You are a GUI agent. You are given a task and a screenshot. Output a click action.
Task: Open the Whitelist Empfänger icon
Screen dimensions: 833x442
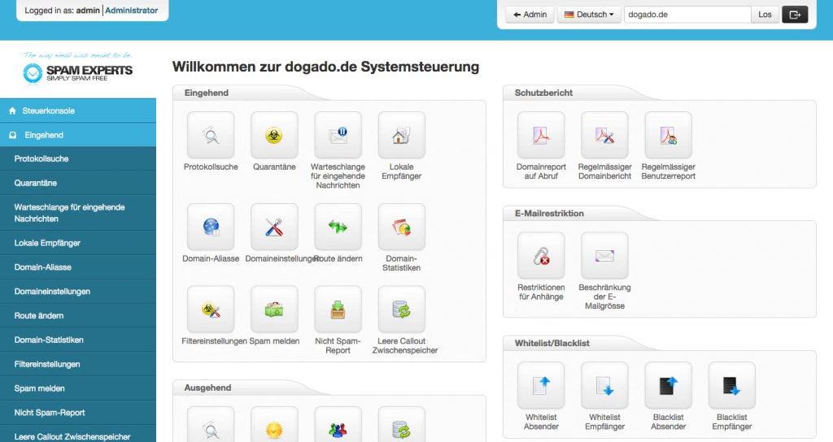[604, 386]
